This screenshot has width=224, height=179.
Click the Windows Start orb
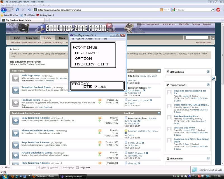click(5, 176)
